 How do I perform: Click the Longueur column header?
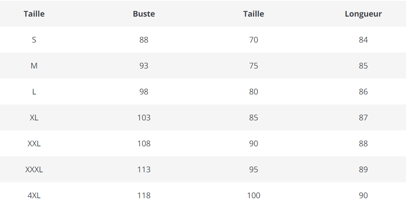pyautogui.click(x=363, y=14)
